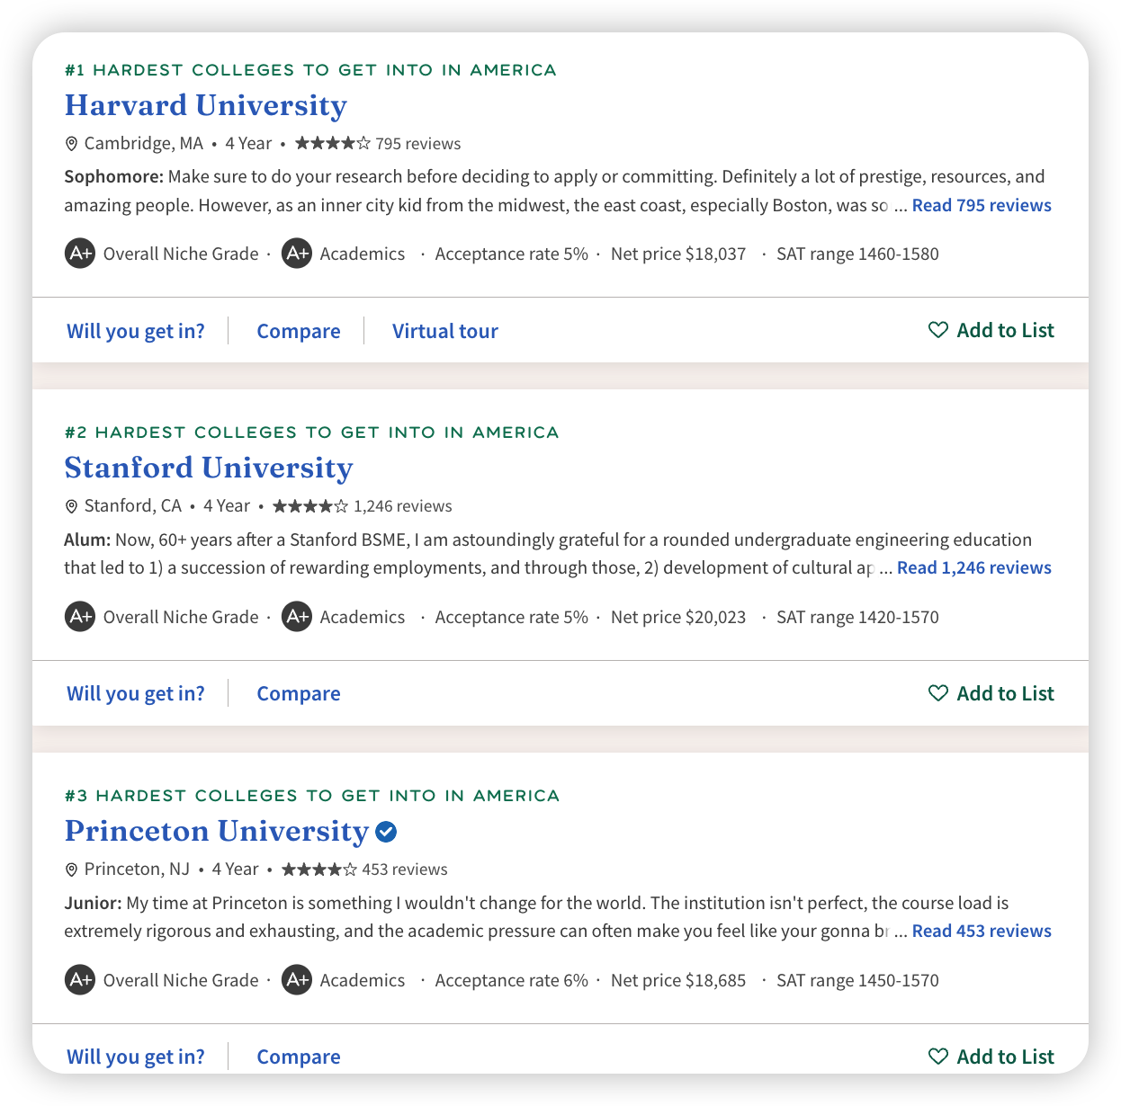Click Will you get in? for Stanford
This screenshot has width=1121, height=1106.
[x=136, y=693]
